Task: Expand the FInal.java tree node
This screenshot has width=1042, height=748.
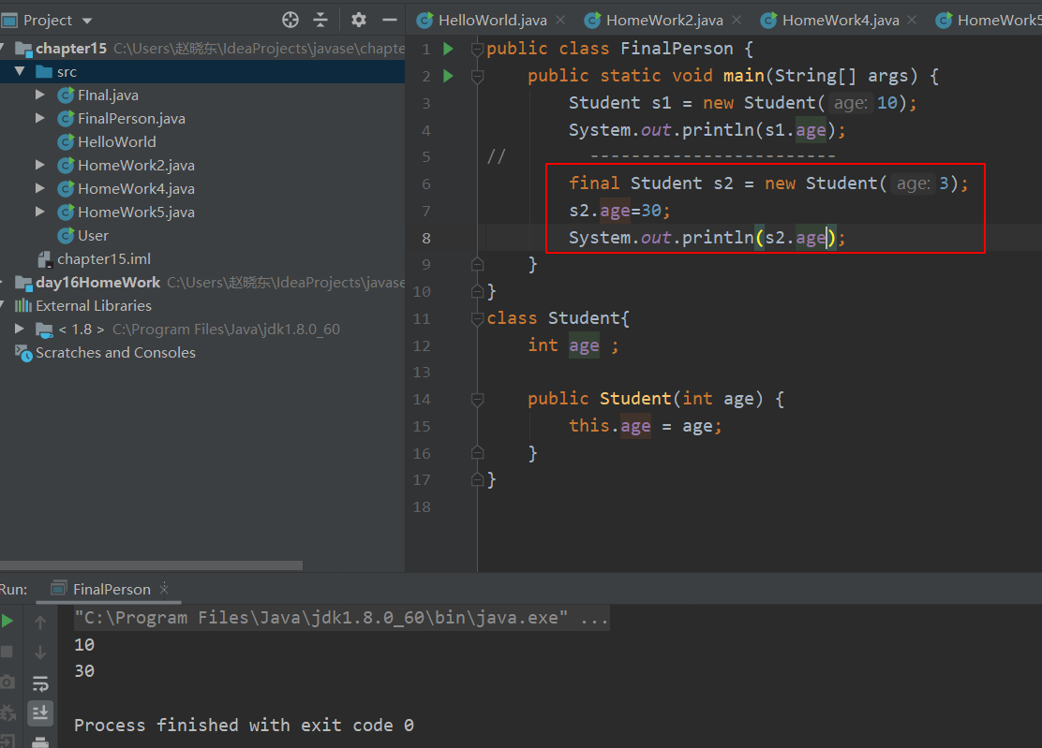Action: [x=39, y=94]
